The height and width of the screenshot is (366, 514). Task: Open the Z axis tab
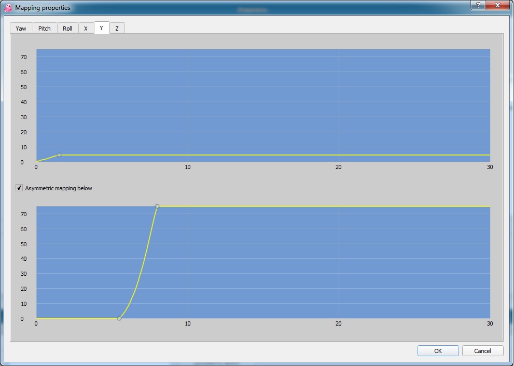[117, 29]
